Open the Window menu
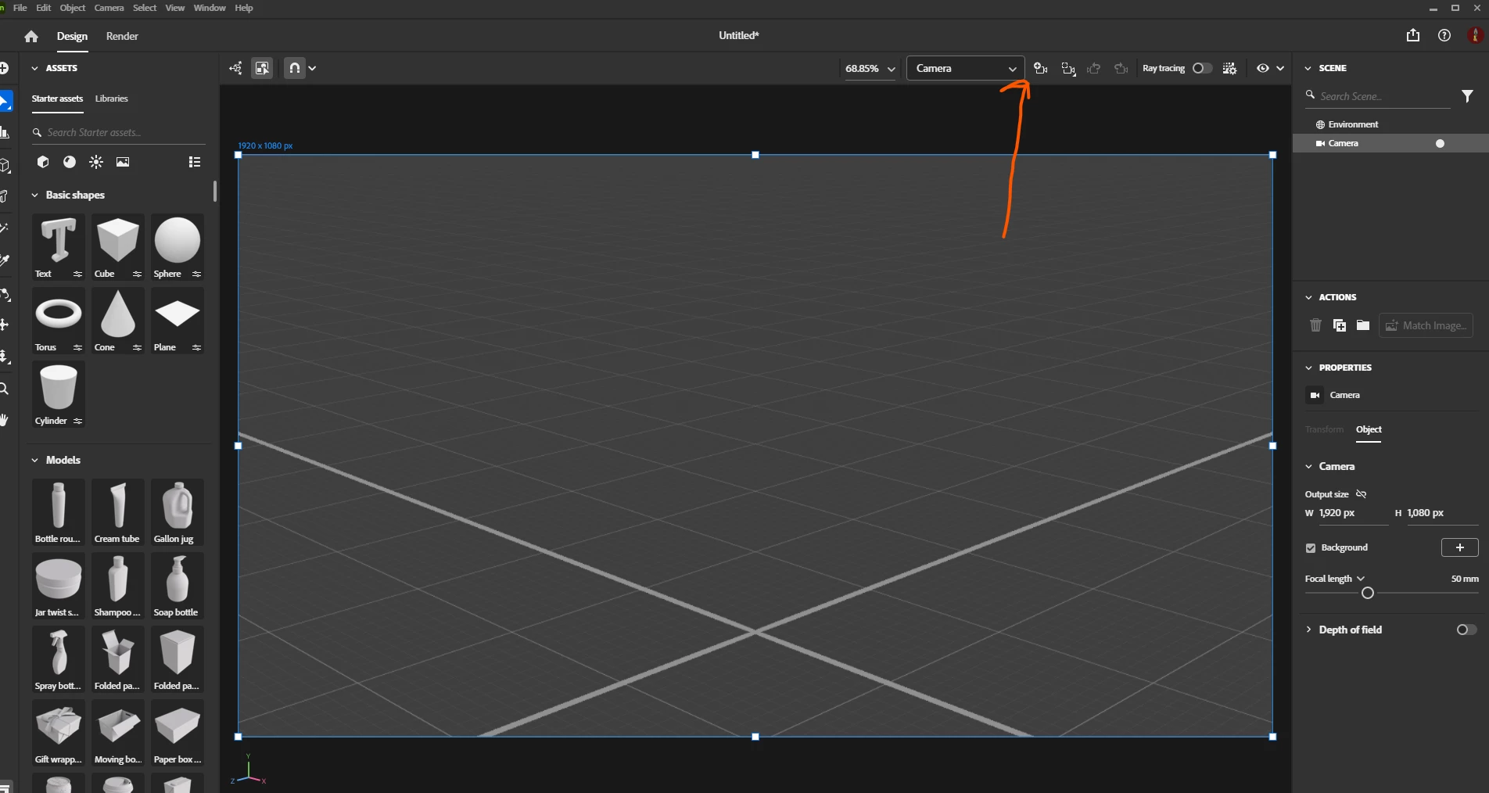 pos(210,8)
